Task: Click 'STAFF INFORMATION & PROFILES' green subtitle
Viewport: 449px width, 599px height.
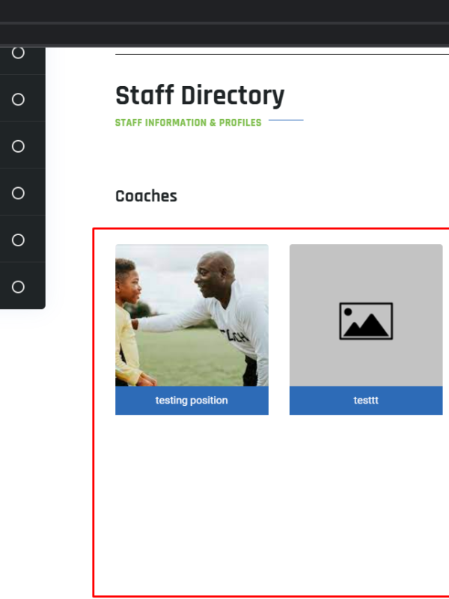Action: click(189, 123)
